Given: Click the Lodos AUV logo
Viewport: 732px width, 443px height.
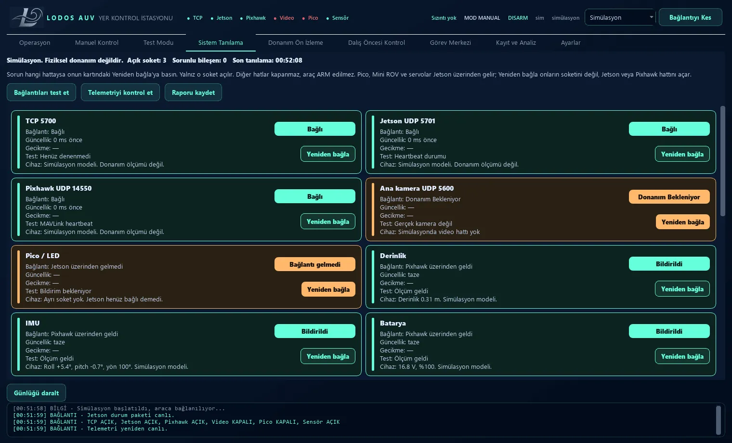Looking at the screenshot, I should [x=27, y=17].
